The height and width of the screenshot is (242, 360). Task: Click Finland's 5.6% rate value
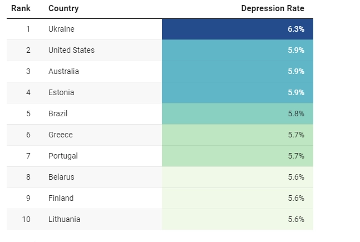(295, 198)
